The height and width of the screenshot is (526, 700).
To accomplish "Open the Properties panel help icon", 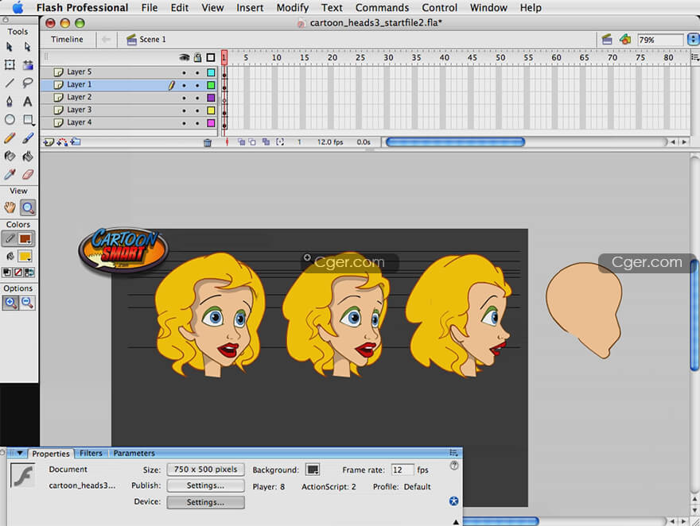I will (x=454, y=466).
